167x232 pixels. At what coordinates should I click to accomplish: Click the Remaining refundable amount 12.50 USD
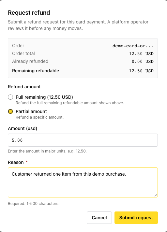[x=141, y=71]
